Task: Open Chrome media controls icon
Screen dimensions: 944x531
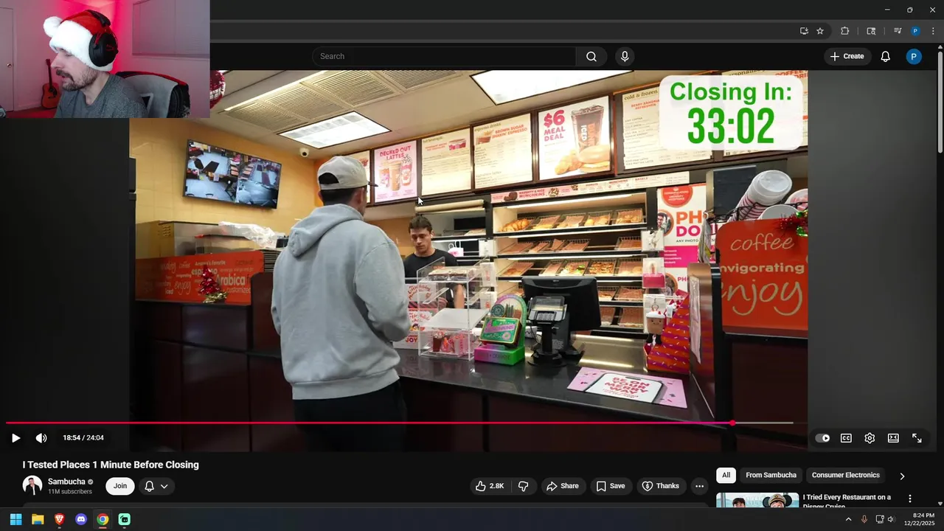Action: coord(898,31)
